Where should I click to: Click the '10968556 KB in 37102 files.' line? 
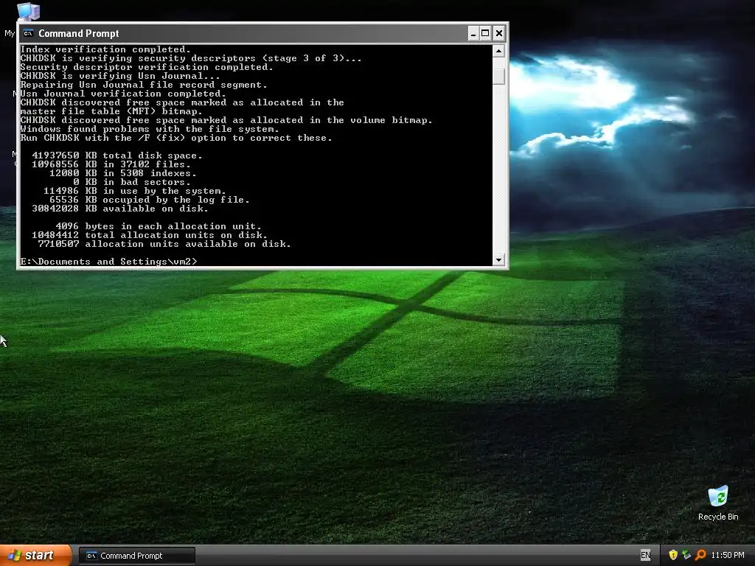click(111, 164)
